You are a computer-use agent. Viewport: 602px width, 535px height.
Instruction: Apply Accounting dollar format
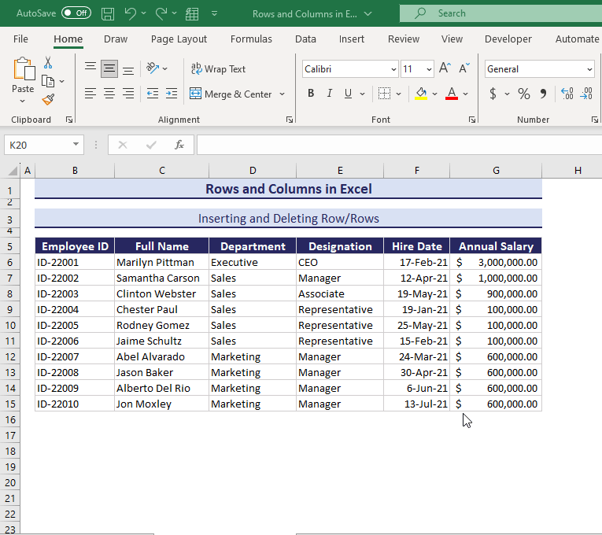tap(493, 94)
